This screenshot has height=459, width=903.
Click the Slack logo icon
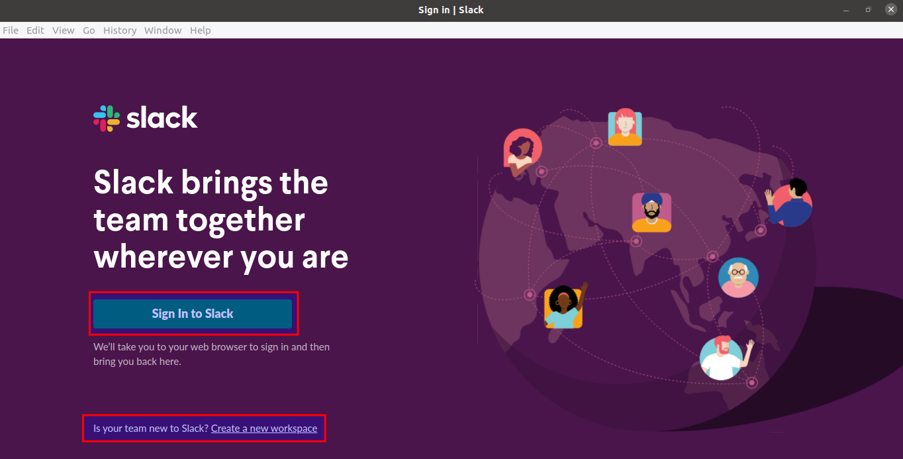click(x=107, y=119)
